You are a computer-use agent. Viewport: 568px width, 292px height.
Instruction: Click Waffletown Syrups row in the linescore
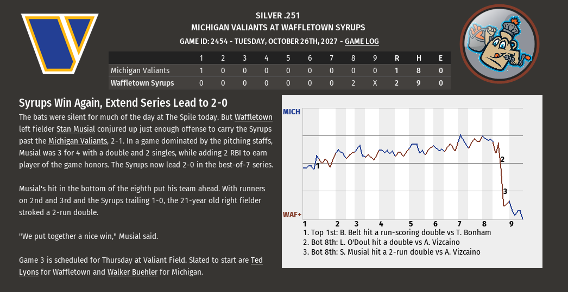pyautogui.click(x=142, y=83)
